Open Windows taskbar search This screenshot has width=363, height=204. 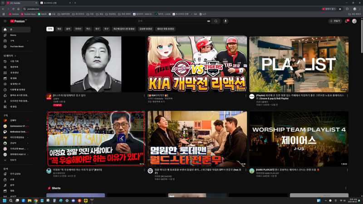(10, 200)
